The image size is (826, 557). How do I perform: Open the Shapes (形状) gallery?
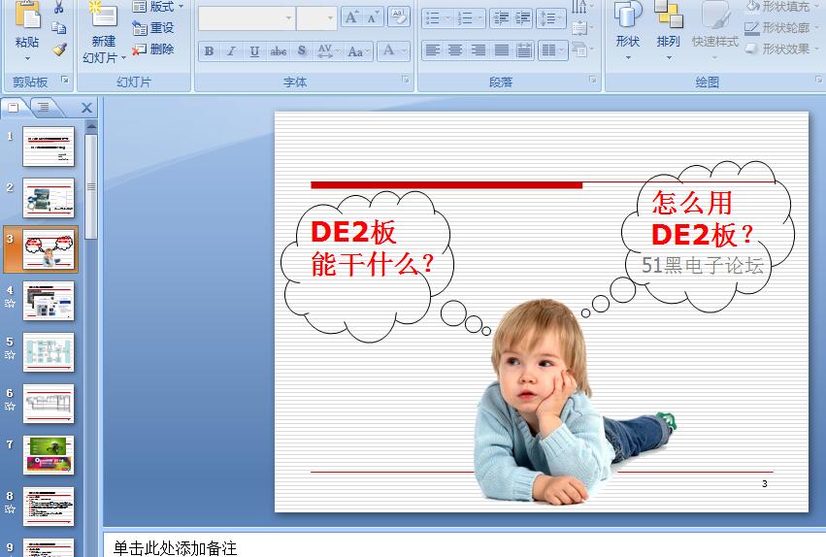(x=628, y=29)
